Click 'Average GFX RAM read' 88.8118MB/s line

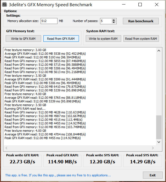[45, 98]
